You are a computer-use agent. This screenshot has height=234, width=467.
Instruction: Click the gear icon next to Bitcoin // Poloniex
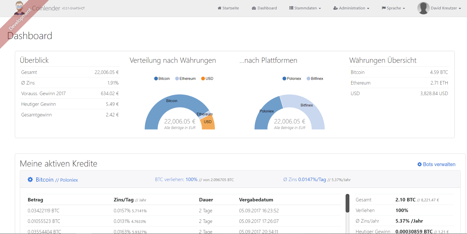coord(30,180)
